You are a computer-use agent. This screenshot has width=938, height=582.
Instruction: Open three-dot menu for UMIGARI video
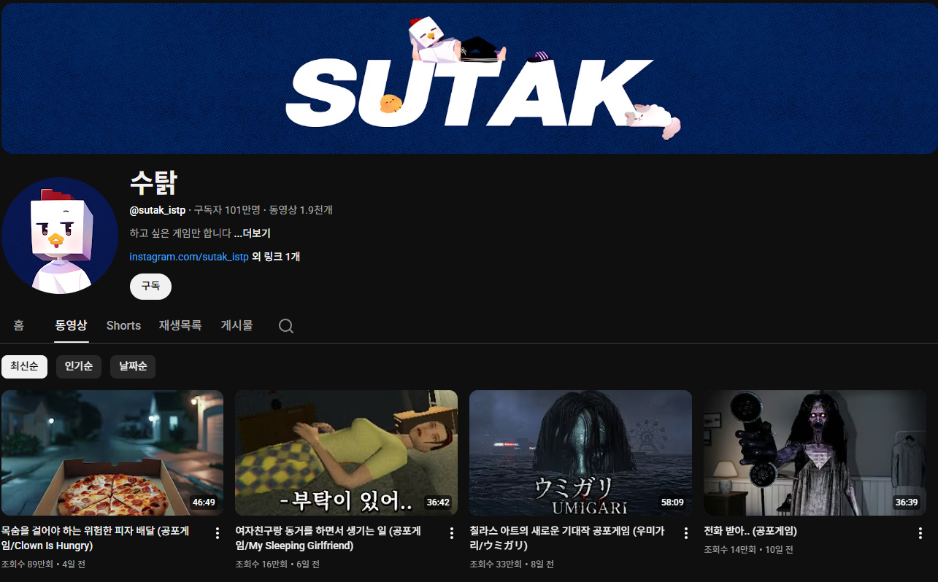coord(685,533)
